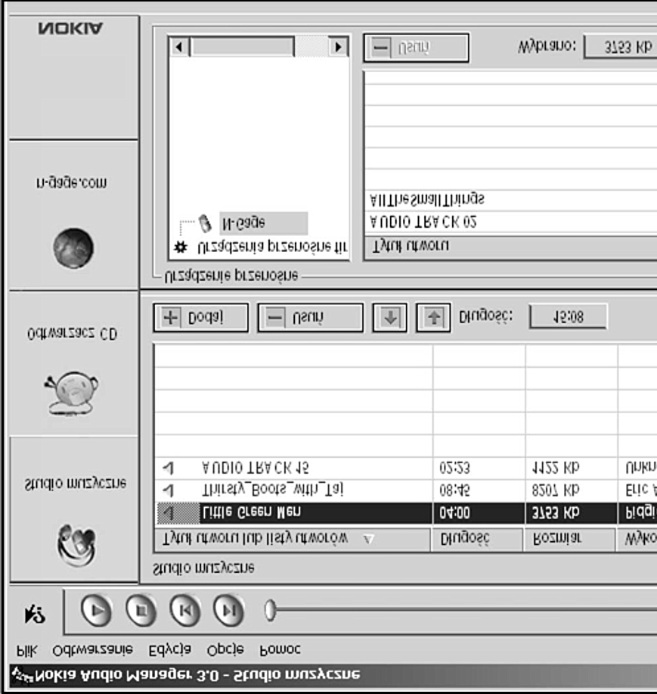The image size is (657, 694).
Task: Stop playback with the stop button
Action: 141,611
